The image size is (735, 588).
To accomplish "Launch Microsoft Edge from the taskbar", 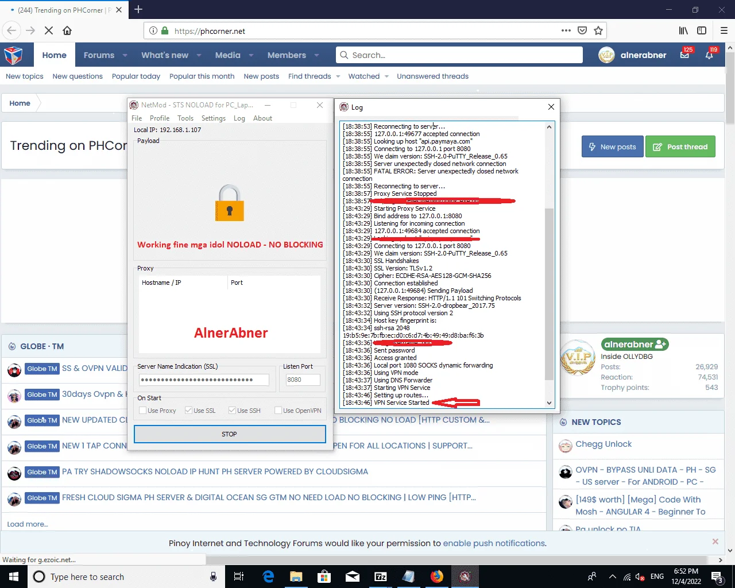I will click(x=268, y=577).
